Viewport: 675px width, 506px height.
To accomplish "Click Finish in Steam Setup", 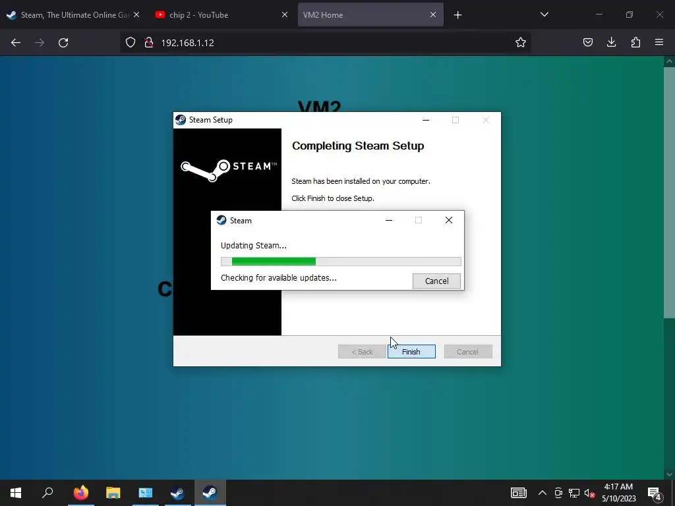I will 411,352.
